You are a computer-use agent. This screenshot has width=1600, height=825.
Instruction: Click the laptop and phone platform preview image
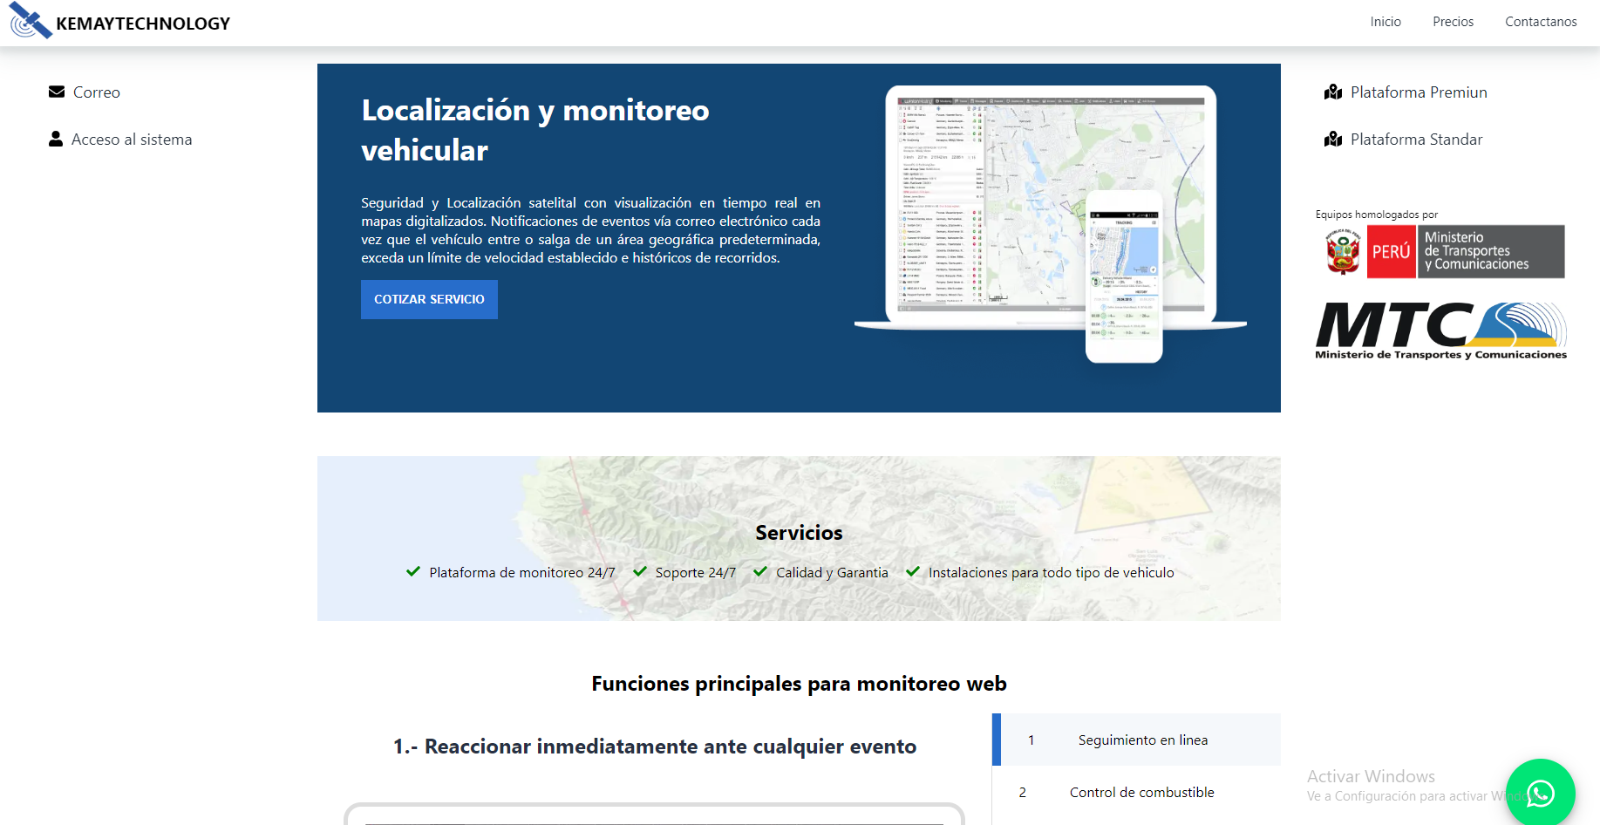[x=1050, y=224]
